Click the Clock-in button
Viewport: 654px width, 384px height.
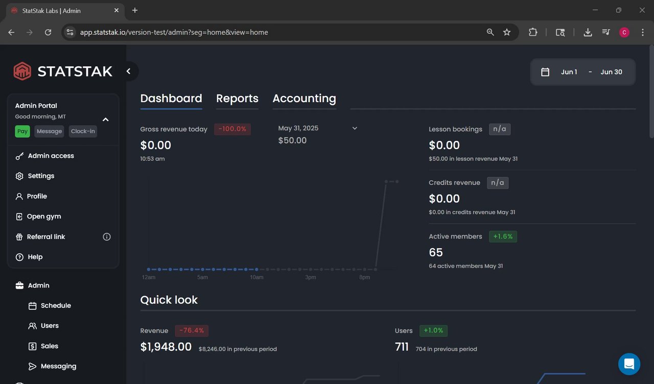click(x=83, y=131)
